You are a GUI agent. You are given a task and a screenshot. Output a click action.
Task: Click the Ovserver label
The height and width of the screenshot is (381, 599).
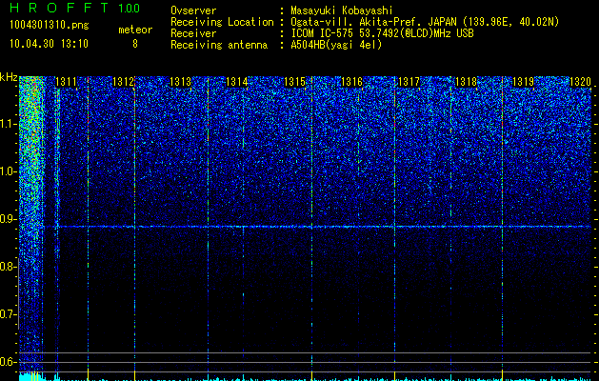(193, 10)
